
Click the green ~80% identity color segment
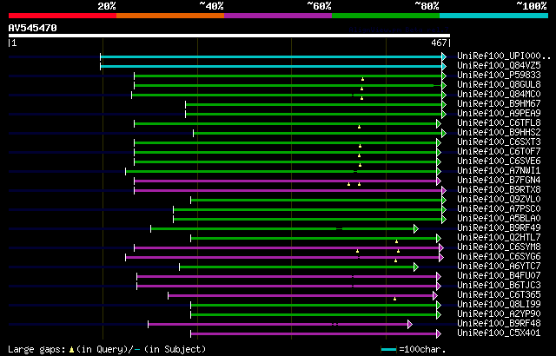point(386,16)
